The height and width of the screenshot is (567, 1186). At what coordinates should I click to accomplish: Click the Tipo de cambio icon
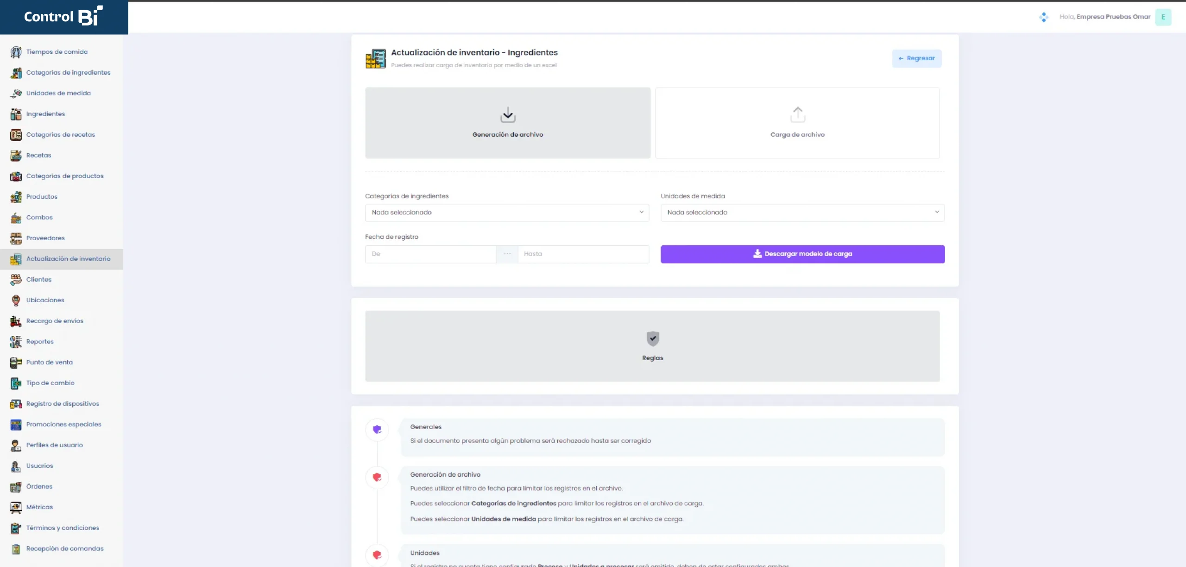tap(16, 383)
